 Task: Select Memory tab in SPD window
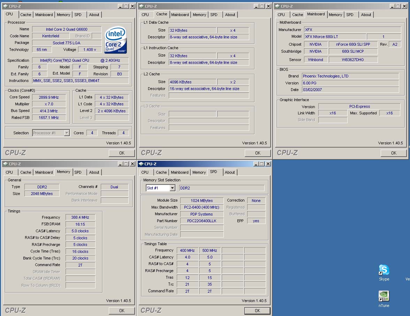pos(199,172)
